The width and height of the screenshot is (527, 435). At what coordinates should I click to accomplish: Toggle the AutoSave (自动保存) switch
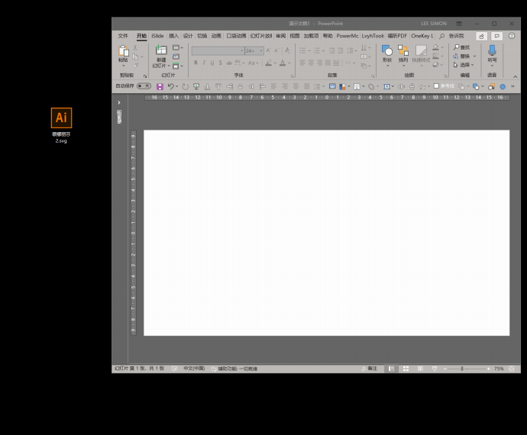(x=144, y=86)
